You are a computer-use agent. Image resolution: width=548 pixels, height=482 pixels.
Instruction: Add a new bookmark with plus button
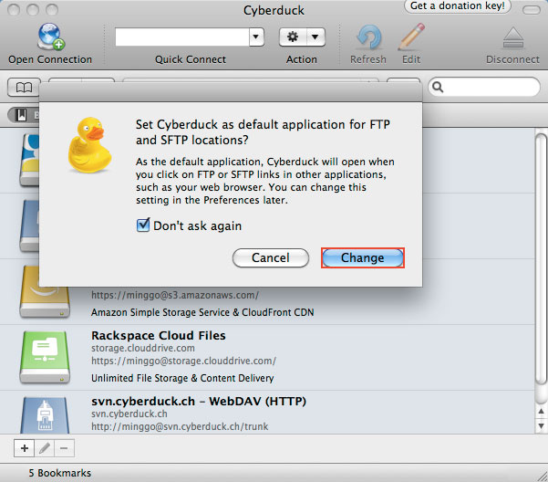[25, 448]
